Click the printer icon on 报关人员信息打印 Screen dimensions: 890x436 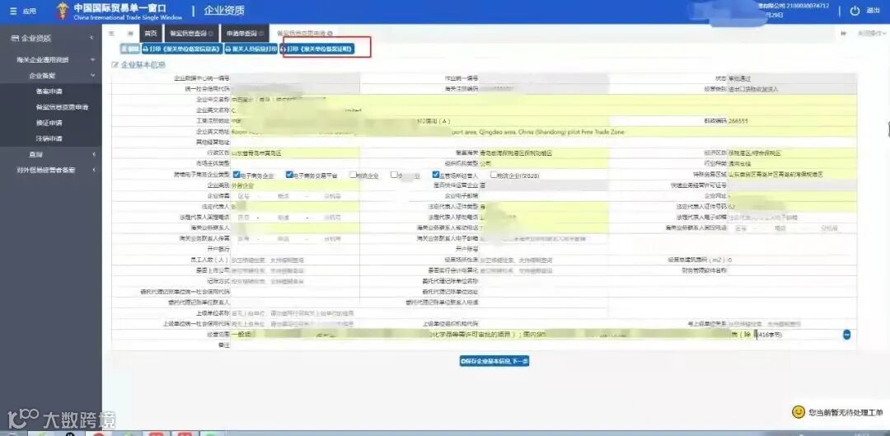pyautogui.click(x=228, y=49)
